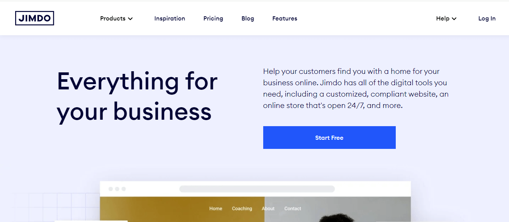Click the Products dropdown chevron

(x=131, y=18)
